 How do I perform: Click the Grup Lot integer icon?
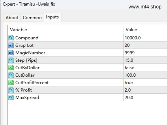tap(11, 45)
